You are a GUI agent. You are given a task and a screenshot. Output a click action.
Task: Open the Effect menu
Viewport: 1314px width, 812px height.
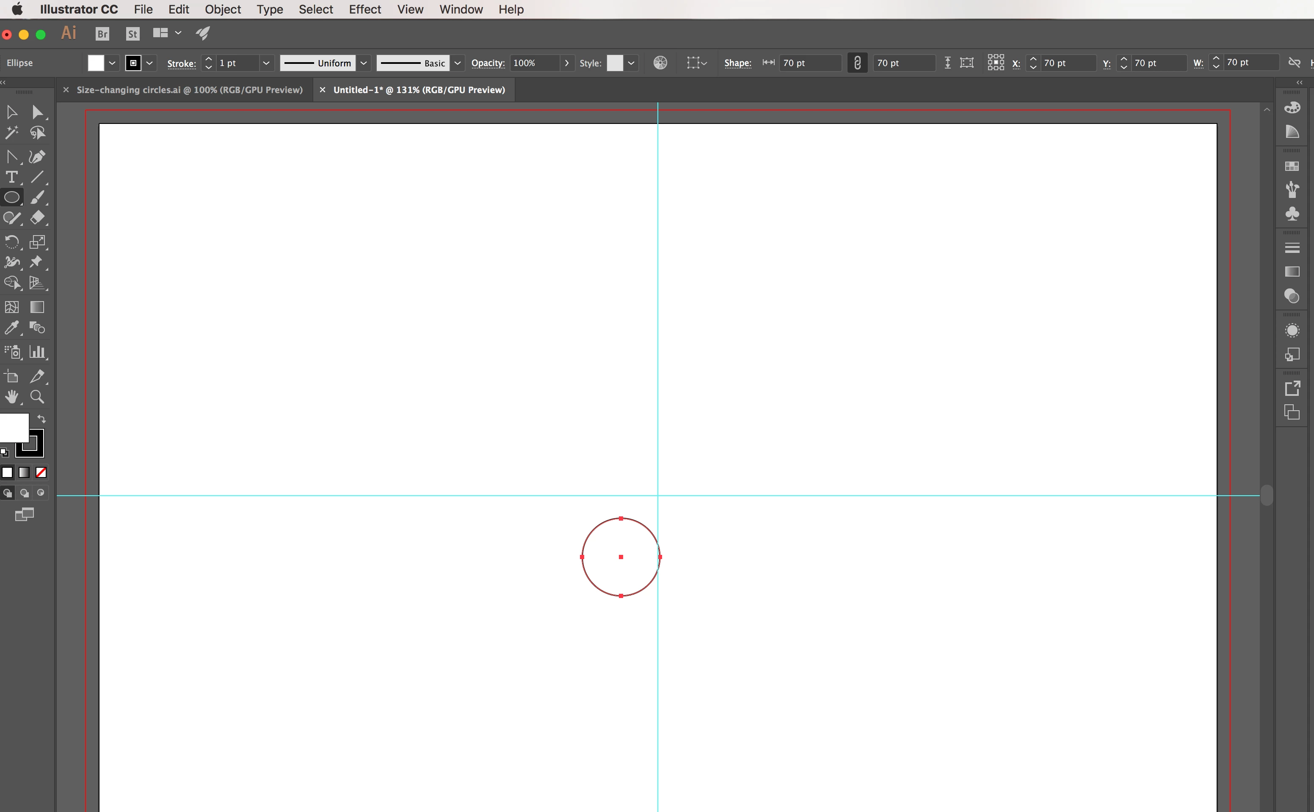(x=364, y=9)
